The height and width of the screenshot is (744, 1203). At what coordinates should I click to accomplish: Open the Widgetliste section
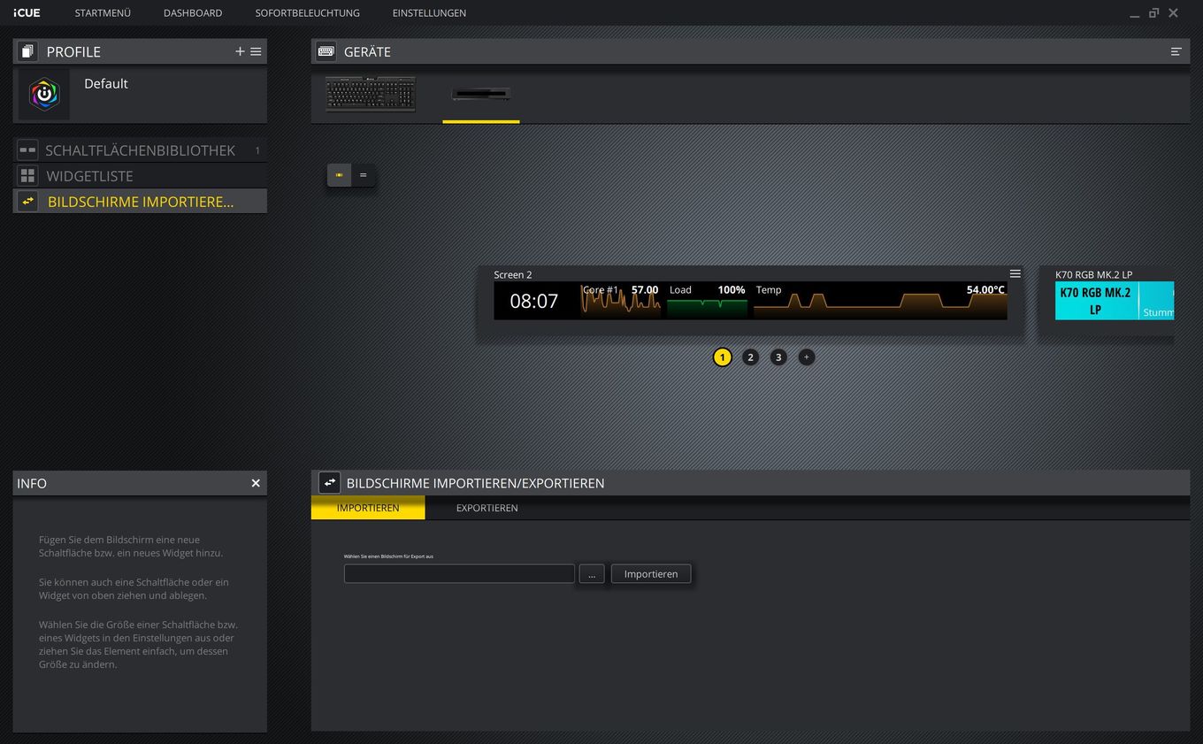pos(140,176)
